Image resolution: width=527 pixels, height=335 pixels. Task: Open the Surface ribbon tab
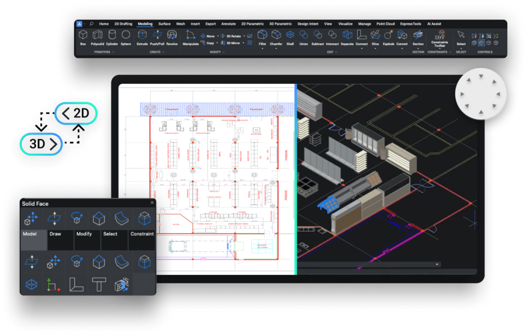pos(164,24)
